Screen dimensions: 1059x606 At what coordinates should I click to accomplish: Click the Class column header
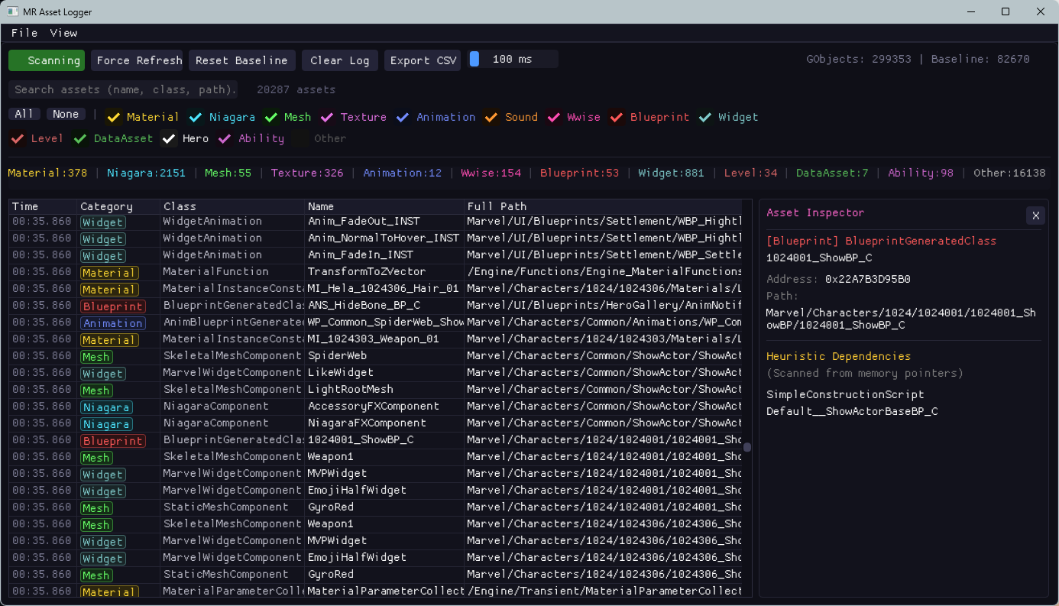[x=233, y=206]
